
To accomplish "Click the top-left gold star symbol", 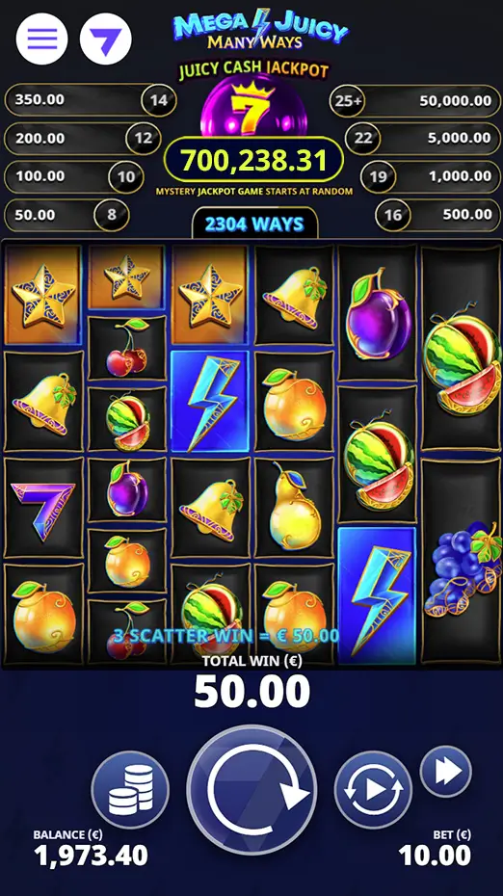I will coord(42,295).
